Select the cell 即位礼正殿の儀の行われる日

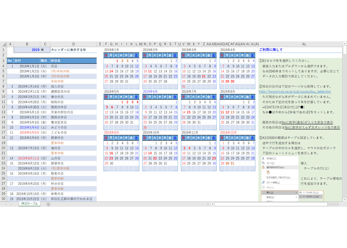click(74, 199)
